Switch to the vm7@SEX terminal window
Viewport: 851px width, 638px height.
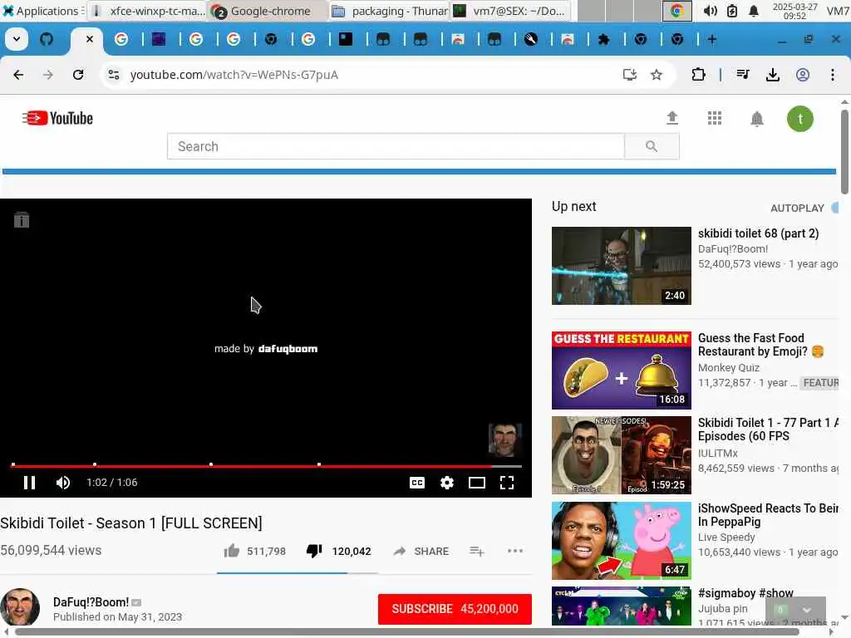click(510, 11)
